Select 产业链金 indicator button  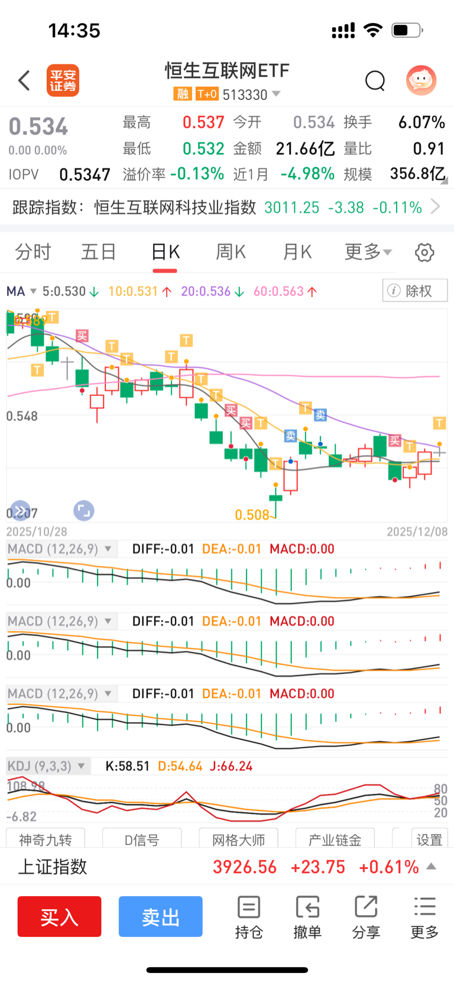(335, 839)
